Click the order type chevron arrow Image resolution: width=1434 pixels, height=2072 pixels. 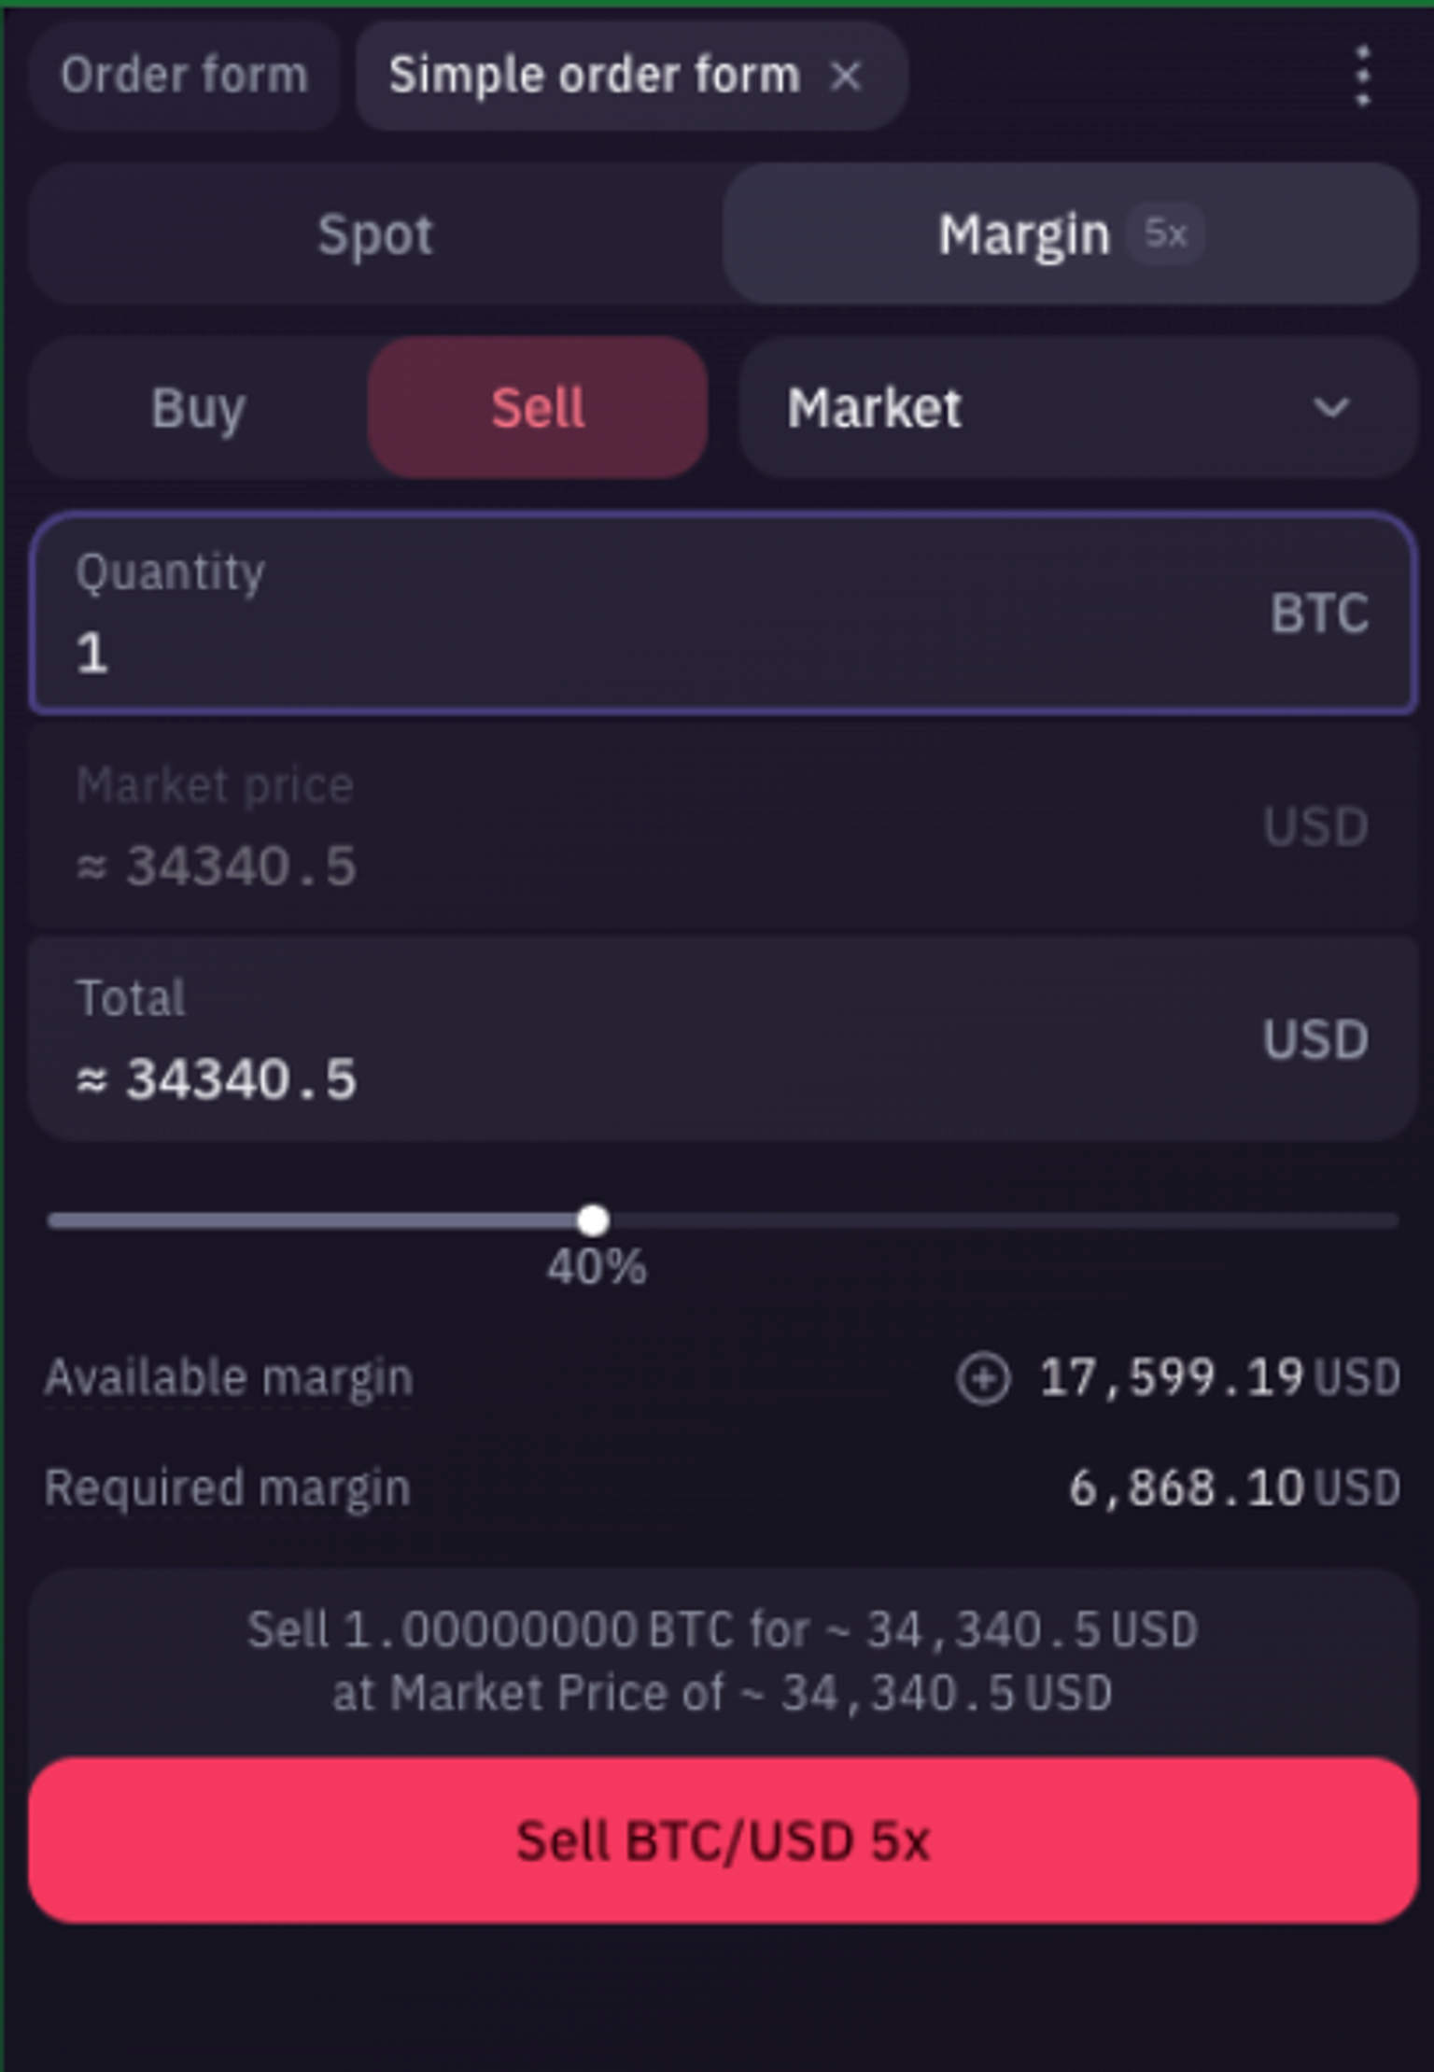tap(1330, 408)
